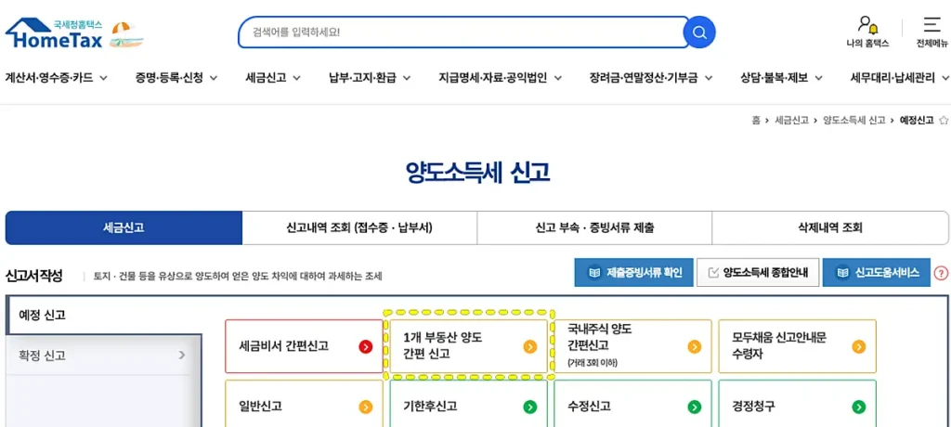Viewport: 951px width, 427px height.
Task: Open 나의 홈택스 user icon
Action: pos(867,25)
